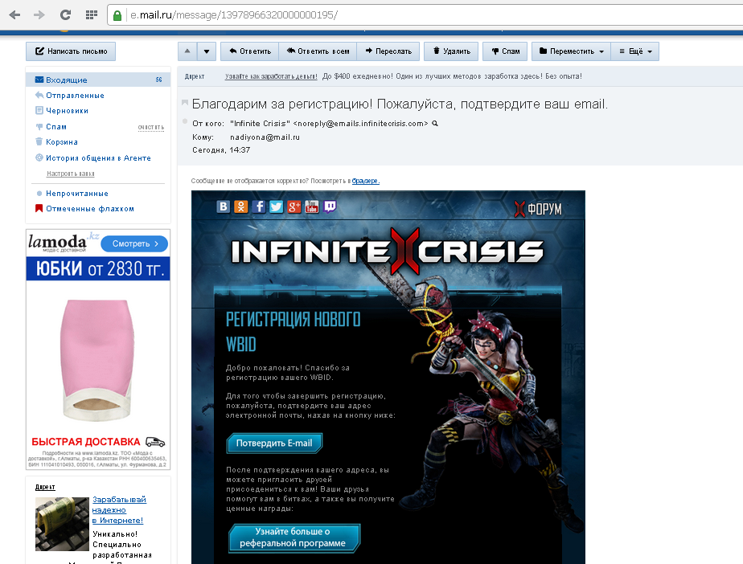Open История общения в Агенте
Screen dimensions: 743x564
point(98,157)
